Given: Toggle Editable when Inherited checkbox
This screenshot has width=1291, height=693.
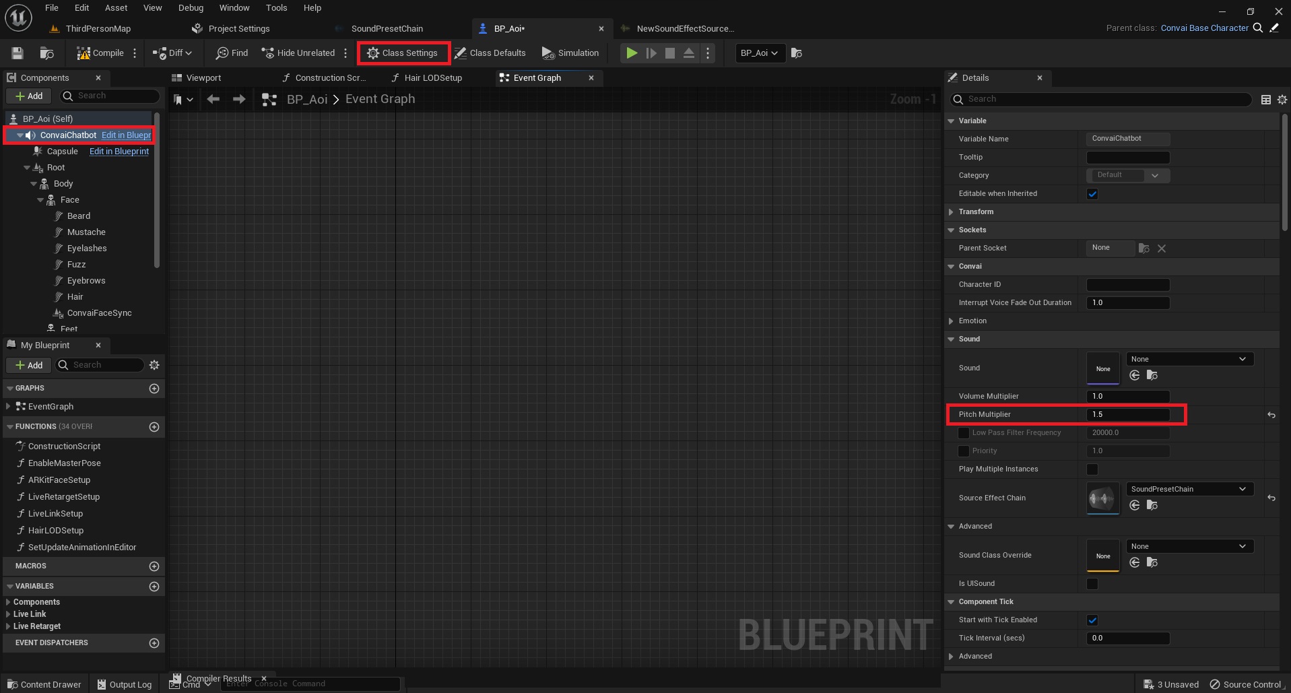Looking at the screenshot, I should pos(1092,194).
